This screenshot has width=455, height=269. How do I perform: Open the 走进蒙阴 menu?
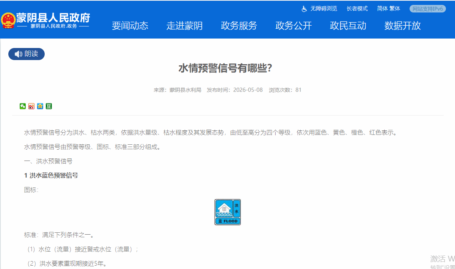click(x=185, y=26)
